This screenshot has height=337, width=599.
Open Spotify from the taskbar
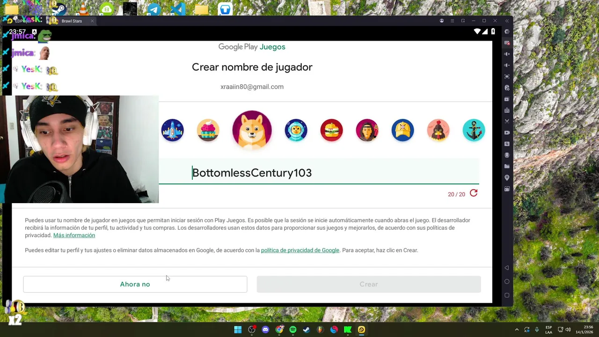(x=293, y=330)
